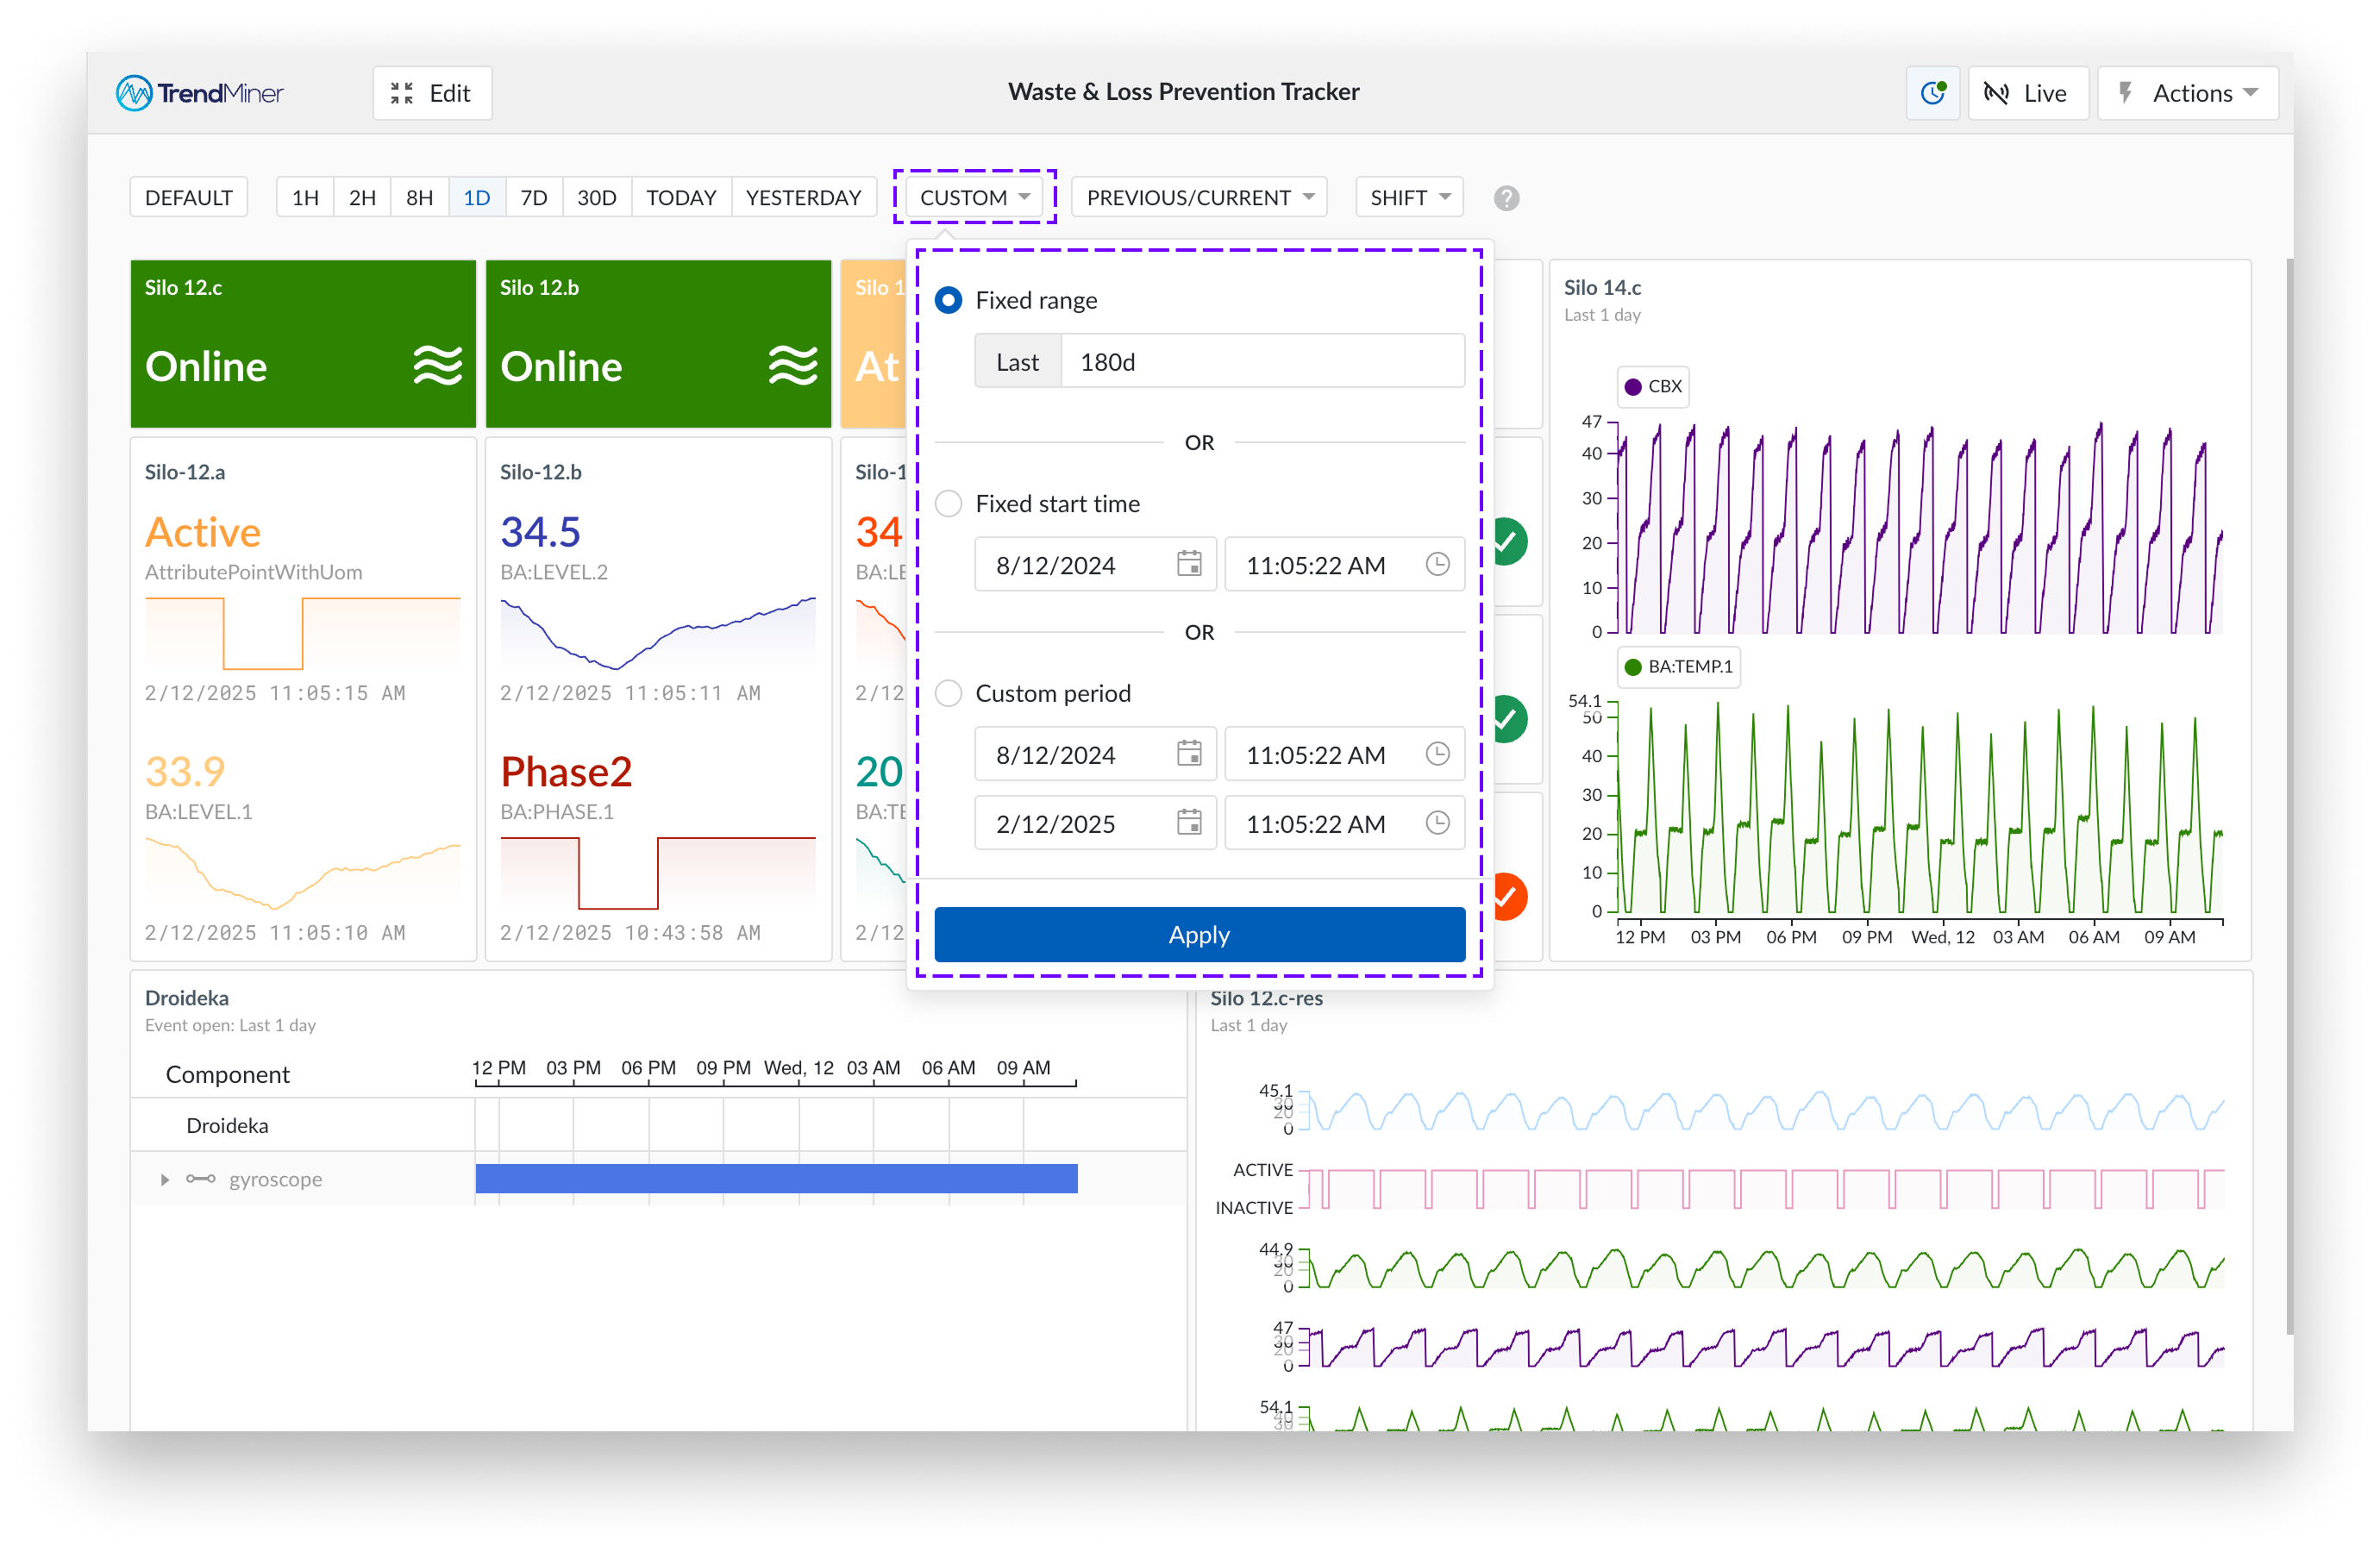
Task: Switch to the 7D time range
Action: pos(533,197)
